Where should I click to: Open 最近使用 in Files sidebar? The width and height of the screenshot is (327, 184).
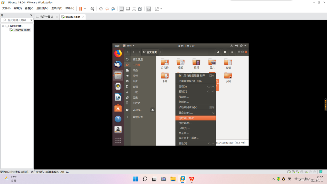pyautogui.click(x=140, y=59)
